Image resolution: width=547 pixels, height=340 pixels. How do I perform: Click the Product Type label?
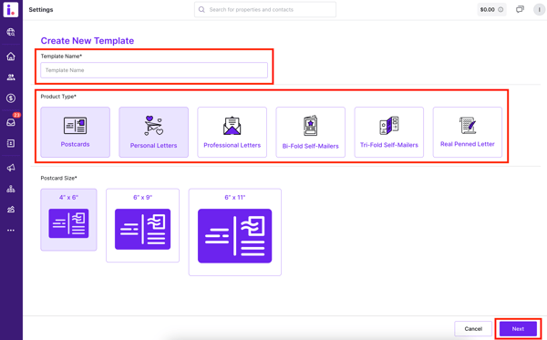pyautogui.click(x=58, y=97)
